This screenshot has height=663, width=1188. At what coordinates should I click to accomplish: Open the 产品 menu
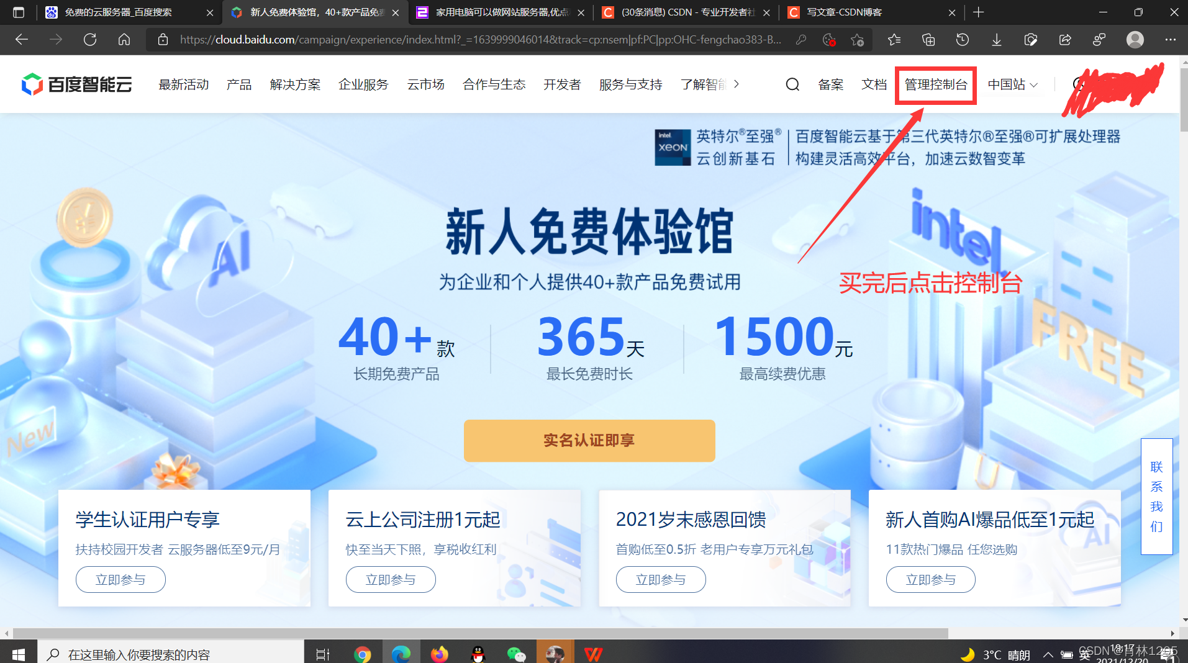239,84
